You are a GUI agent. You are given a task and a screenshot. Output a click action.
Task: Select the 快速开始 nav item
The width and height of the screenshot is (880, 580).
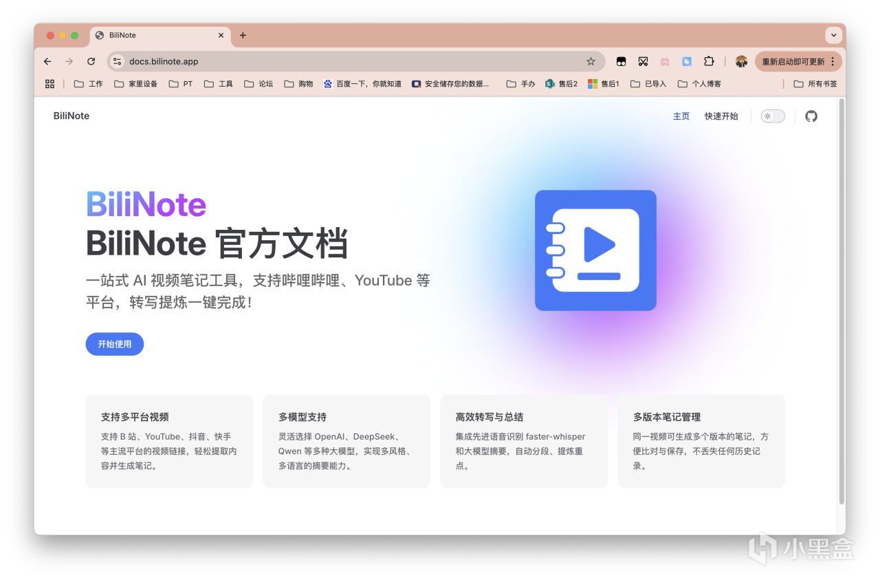721,116
